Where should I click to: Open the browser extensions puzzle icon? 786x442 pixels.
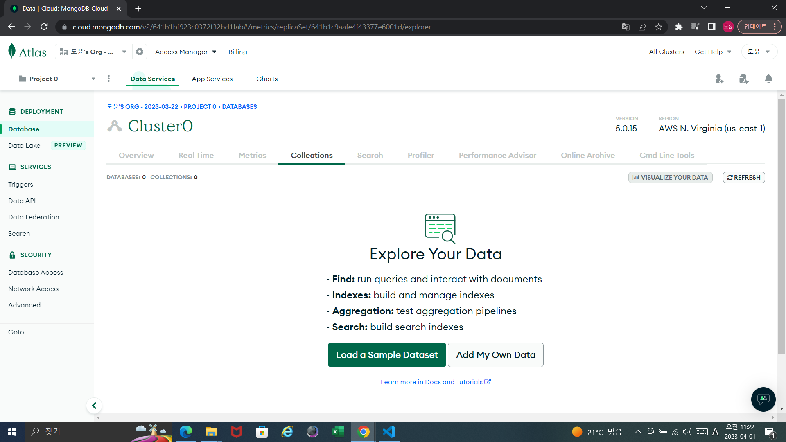click(679, 27)
